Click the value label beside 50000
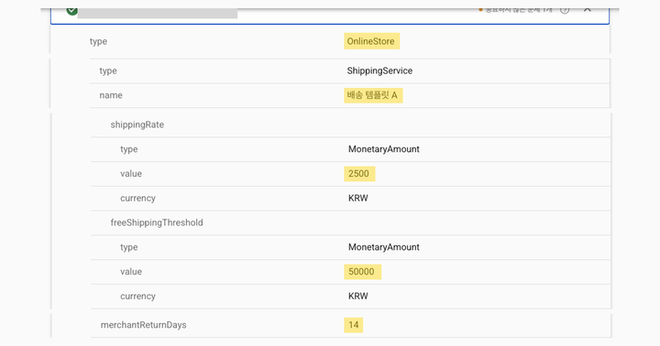This screenshot has height=346, width=660. click(131, 272)
